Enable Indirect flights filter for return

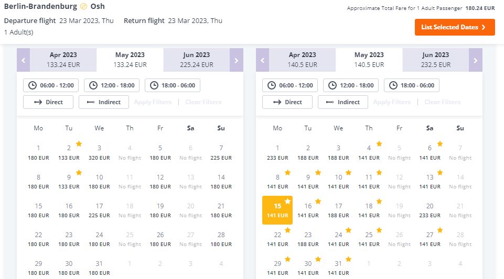(343, 102)
